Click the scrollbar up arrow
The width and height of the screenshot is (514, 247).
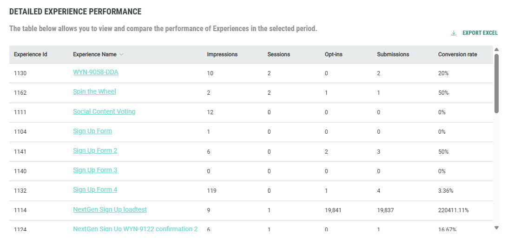pos(496,50)
